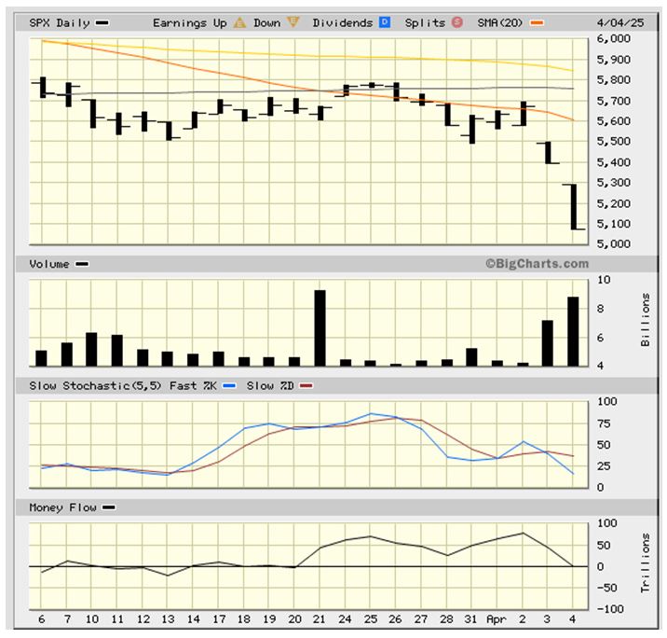Click the 5,900 price axis label
This screenshot has width=667, height=638.
[x=613, y=59]
